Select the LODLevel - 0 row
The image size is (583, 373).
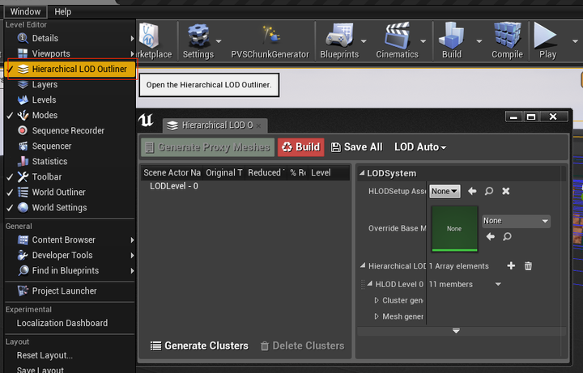(173, 186)
